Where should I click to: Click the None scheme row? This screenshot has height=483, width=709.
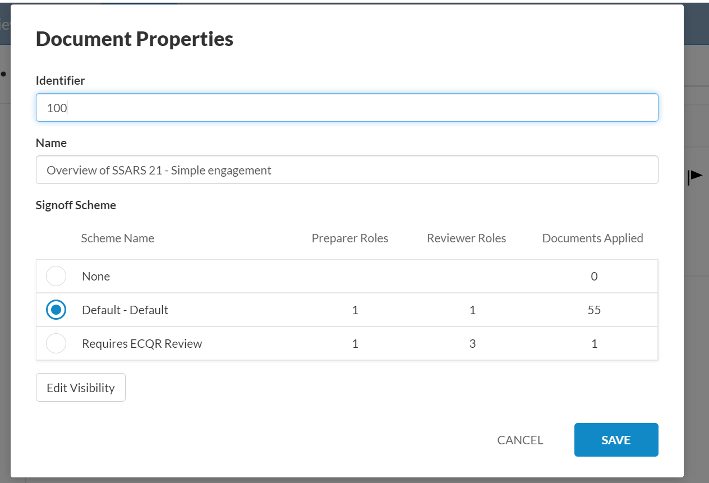pos(224,276)
